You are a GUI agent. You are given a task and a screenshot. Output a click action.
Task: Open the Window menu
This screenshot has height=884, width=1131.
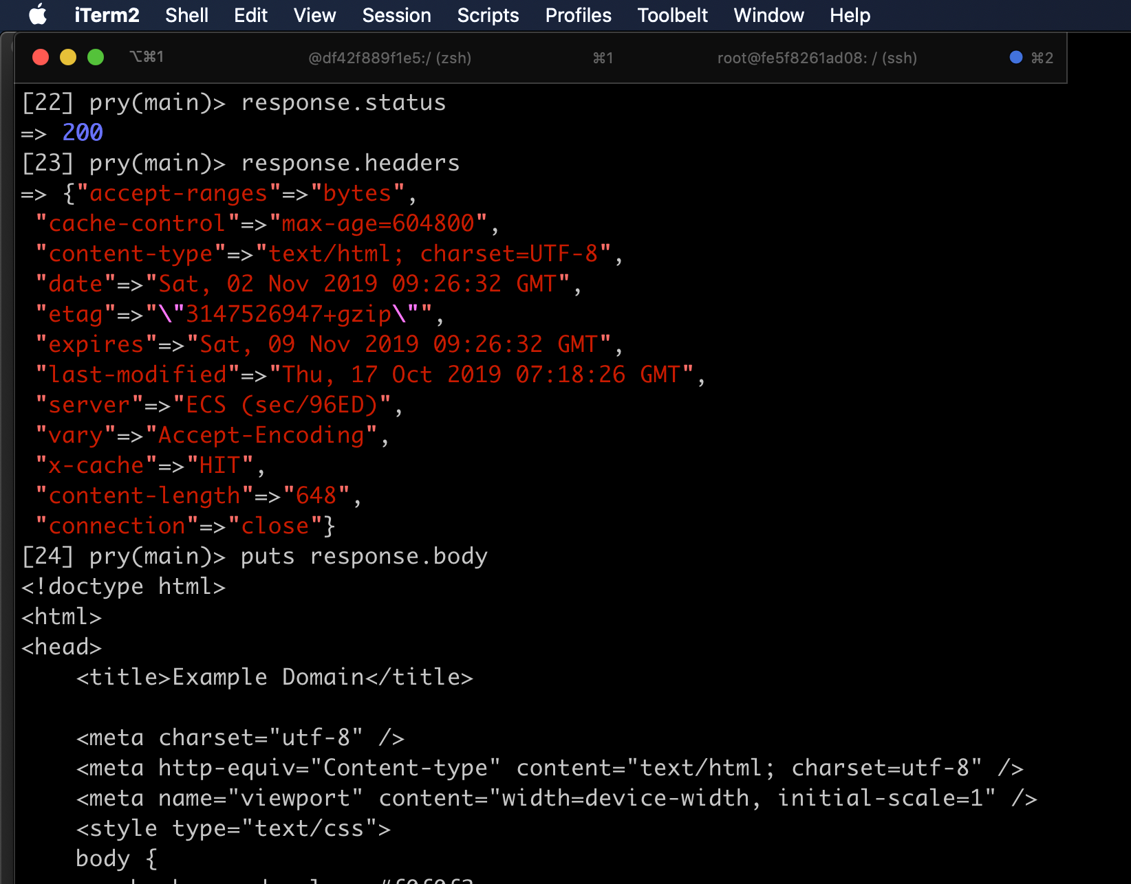(768, 15)
